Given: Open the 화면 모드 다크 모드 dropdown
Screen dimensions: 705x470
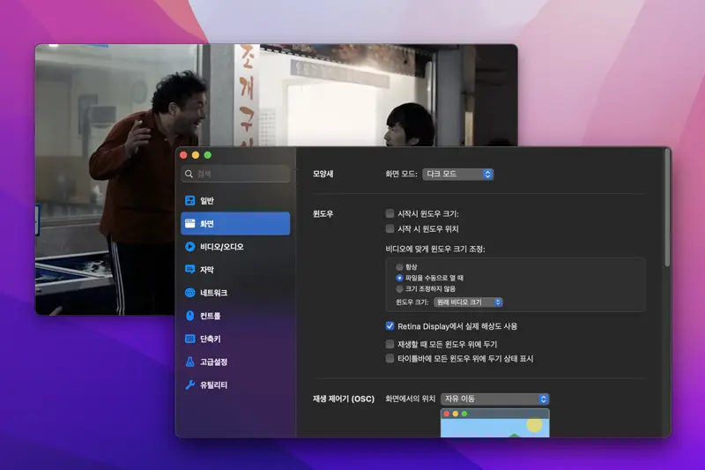Looking at the screenshot, I should pyautogui.click(x=457, y=175).
